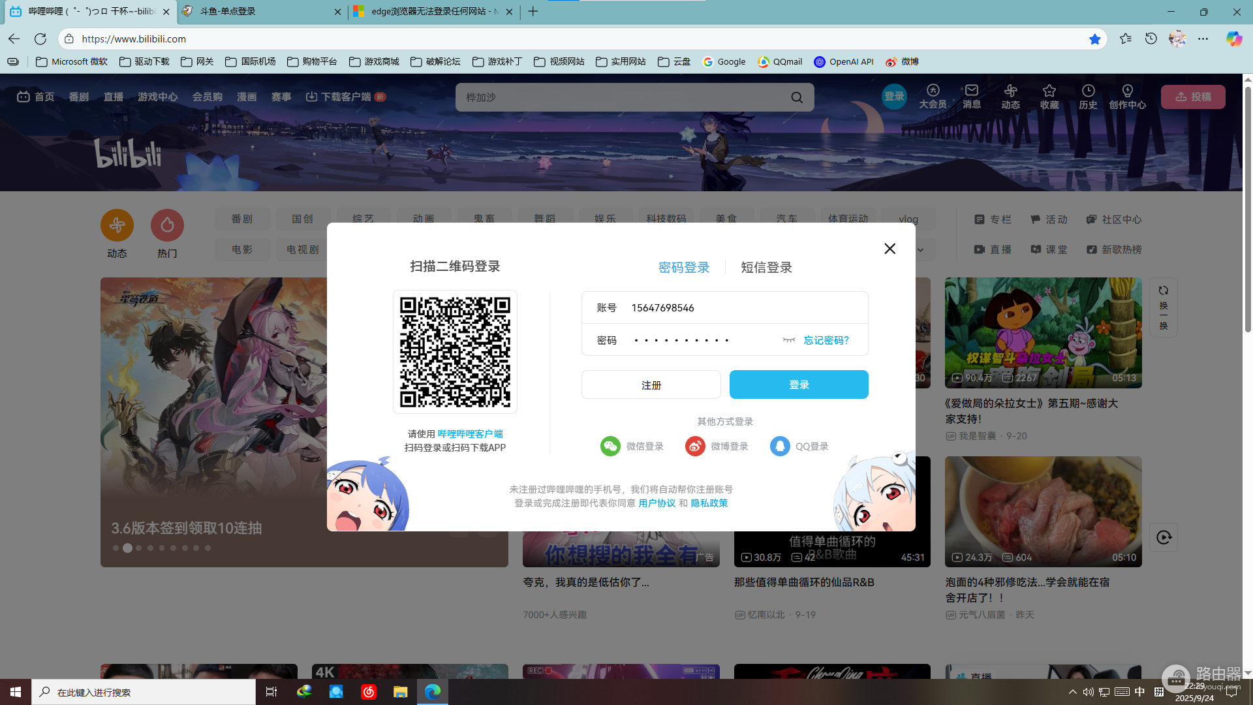Screen dimensions: 1253x705
Task: Expand the channel category chevron
Action: pos(920,249)
